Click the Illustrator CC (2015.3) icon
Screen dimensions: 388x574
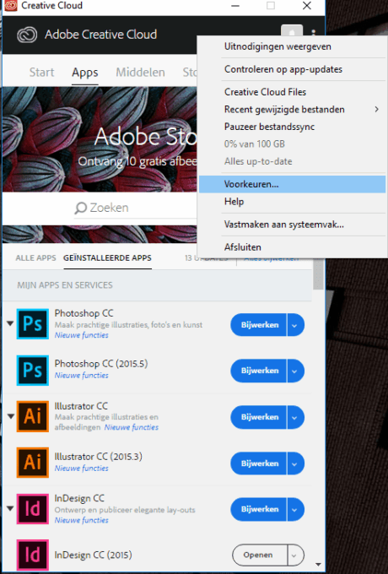(x=33, y=463)
